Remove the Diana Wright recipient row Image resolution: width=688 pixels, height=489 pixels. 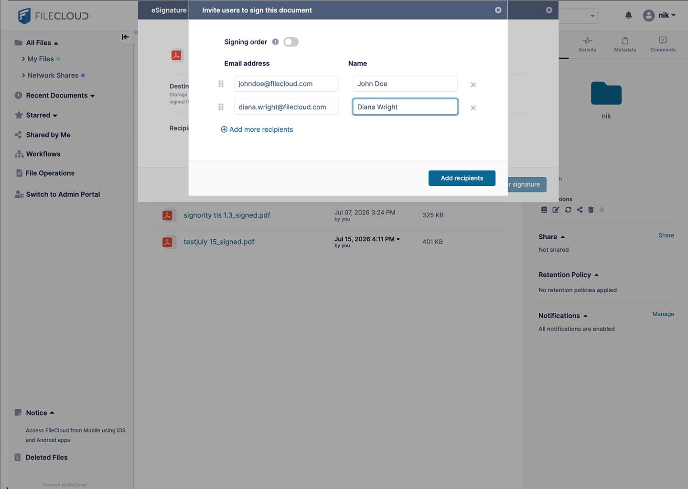[x=473, y=107]
